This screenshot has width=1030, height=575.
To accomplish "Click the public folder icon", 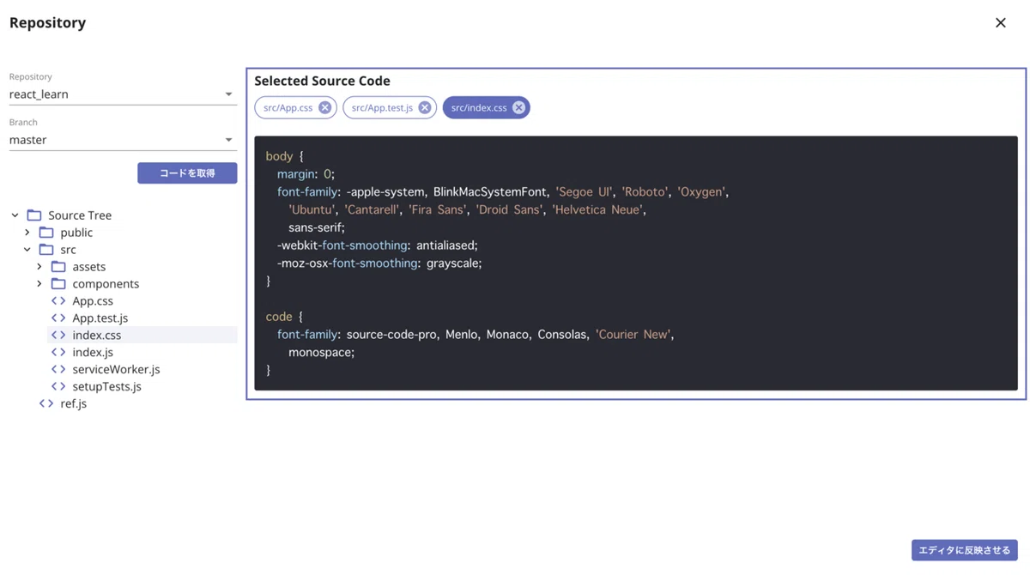I will 46,233.
